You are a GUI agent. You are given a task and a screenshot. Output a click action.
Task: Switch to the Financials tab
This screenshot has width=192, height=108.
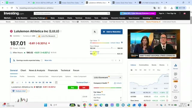[53, 70]
